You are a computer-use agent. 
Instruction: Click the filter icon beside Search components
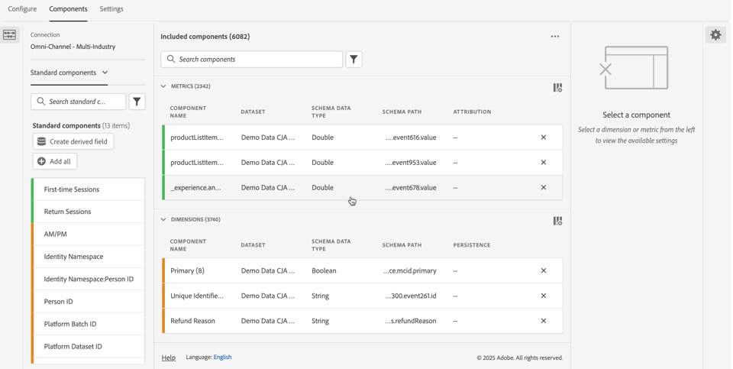tap(354, 60)
